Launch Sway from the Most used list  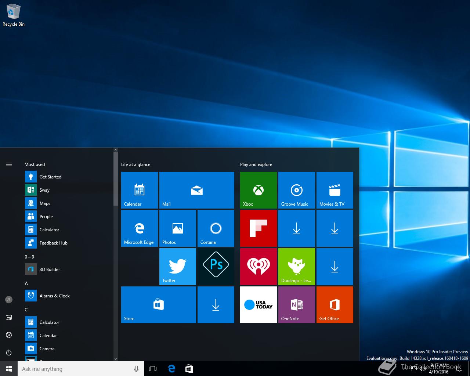point(68,190)
